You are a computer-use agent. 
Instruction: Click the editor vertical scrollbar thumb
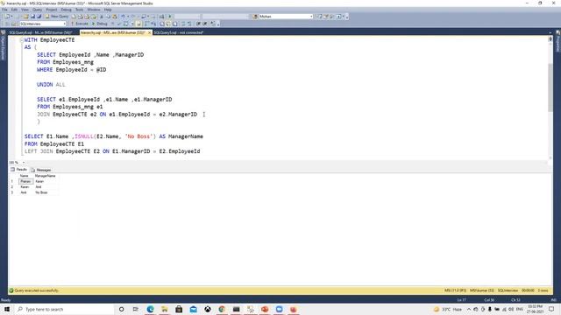(x=550, y=87)
